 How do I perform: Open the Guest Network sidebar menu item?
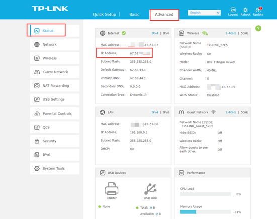(x=55, y=72)
